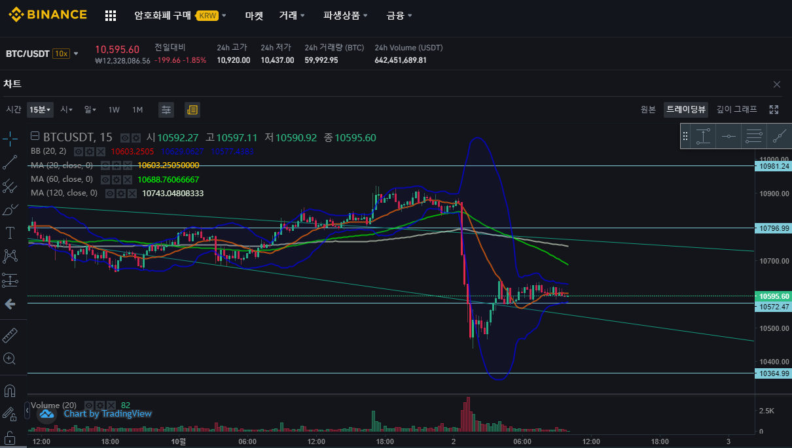Toggle stay-in-drawing-mode pencil lock icon
Screen dimensions: 792x448
(10, 414)
